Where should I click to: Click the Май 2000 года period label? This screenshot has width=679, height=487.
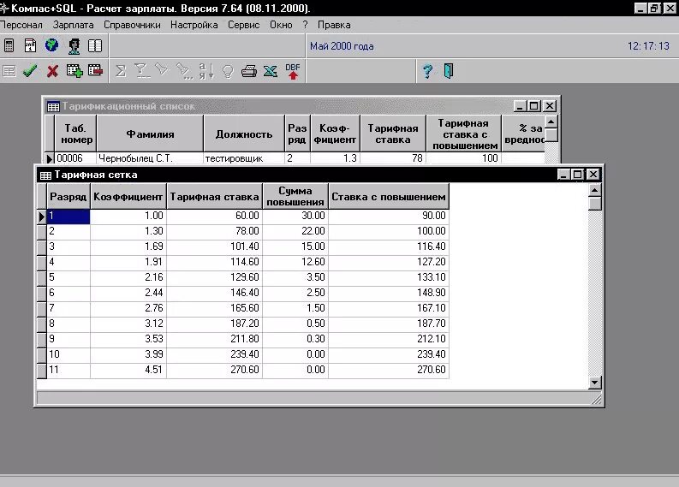coord(342,46)
